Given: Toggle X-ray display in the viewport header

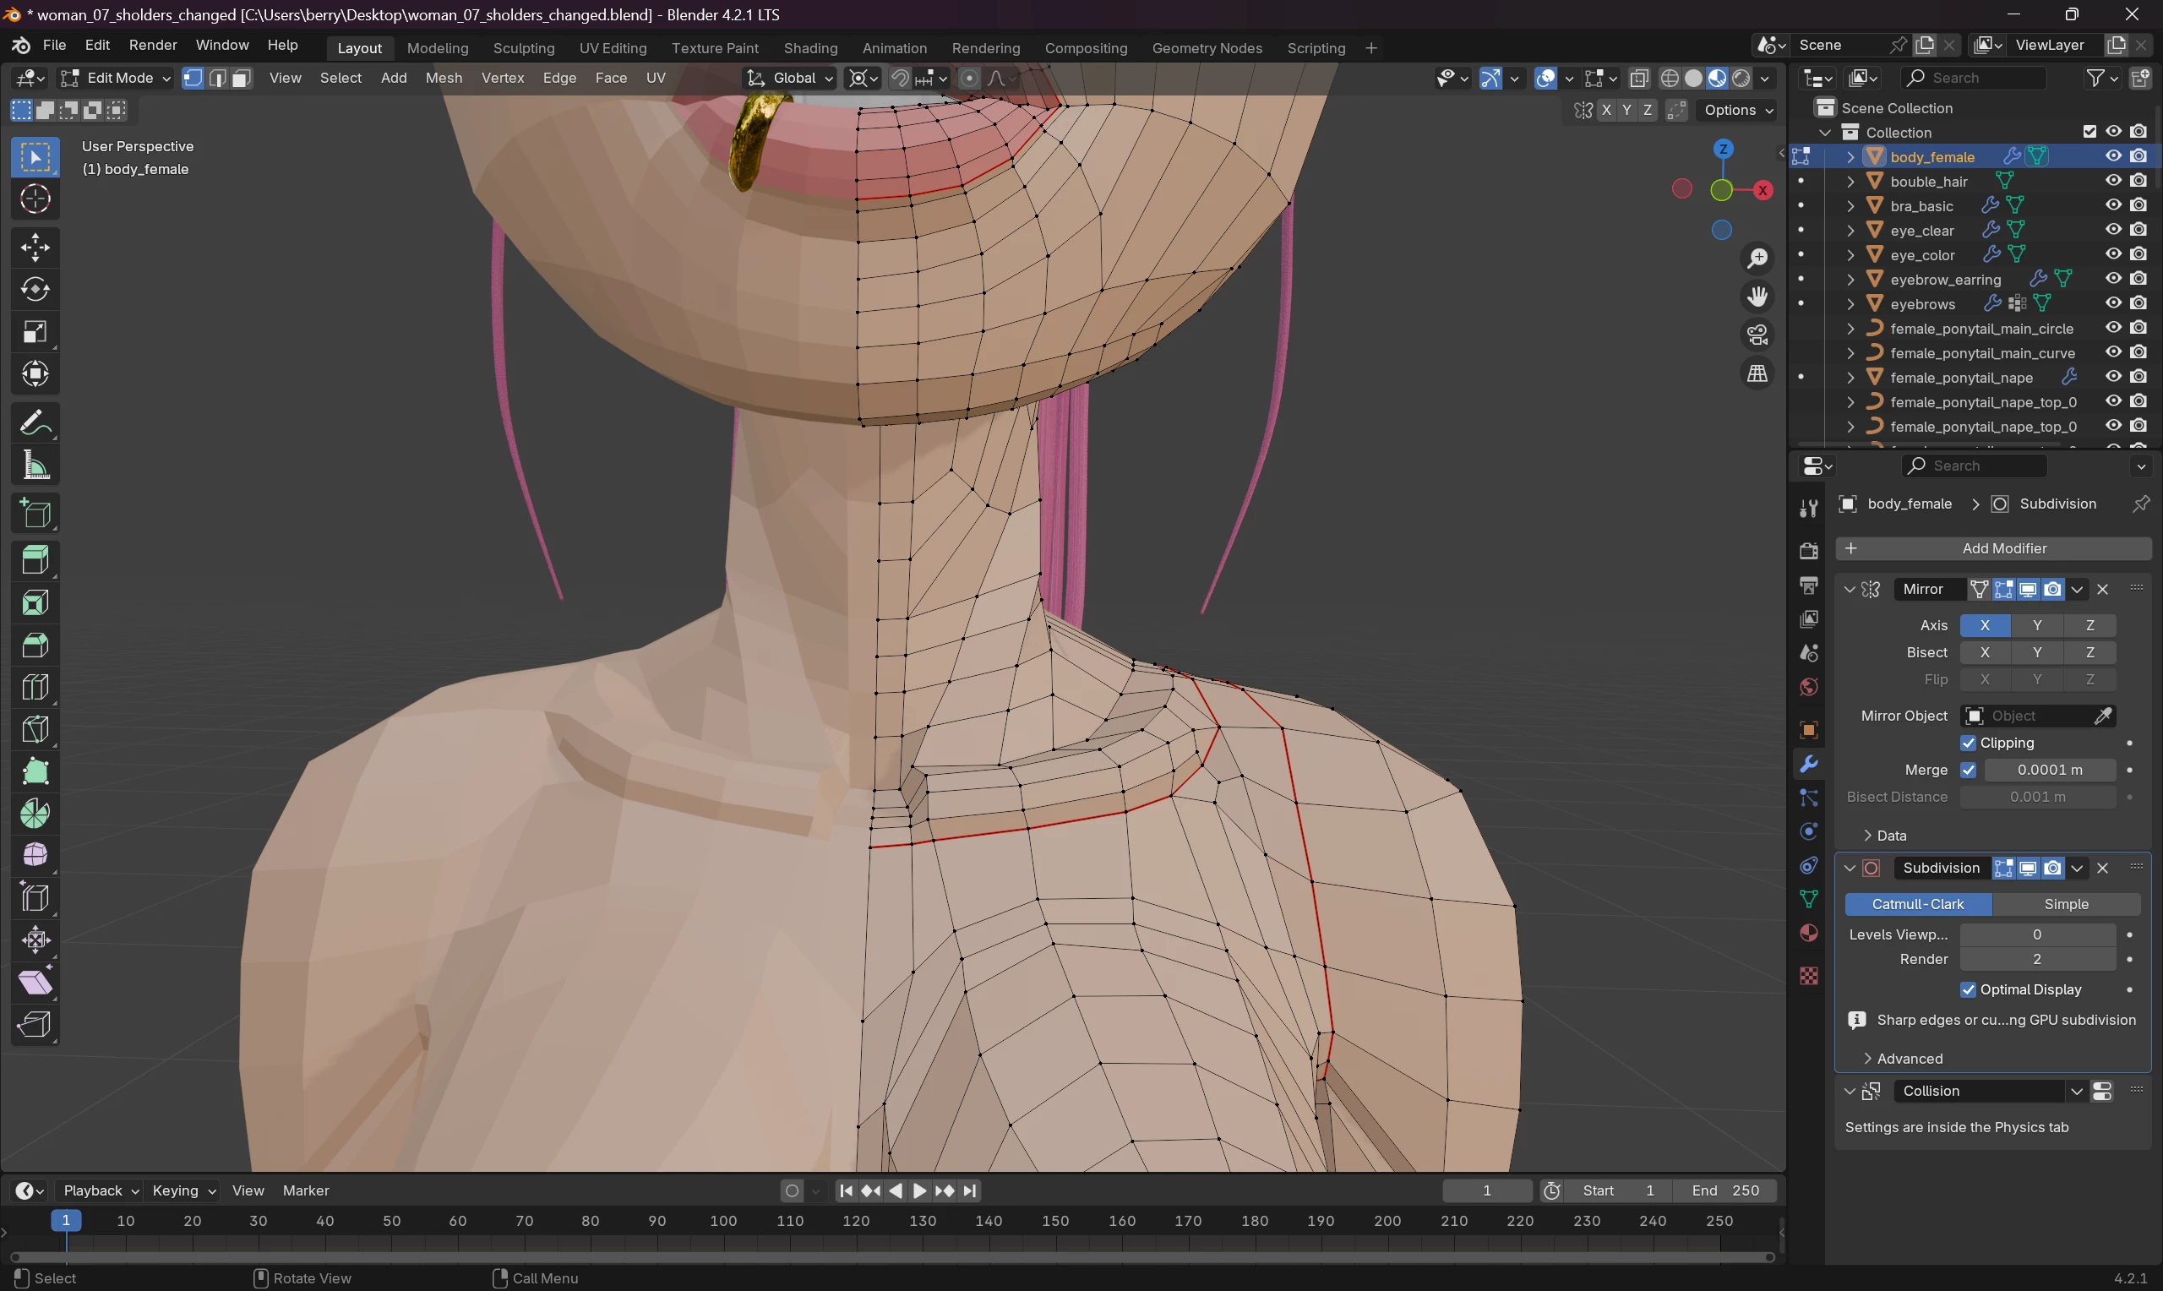Looking at the screenshot, I should (1638, 79).
